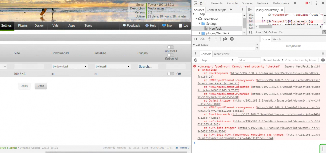This screenshot has height=153, width=326.
Task: Toggle the unInstall switch in the header
Action: click(171, 47)
